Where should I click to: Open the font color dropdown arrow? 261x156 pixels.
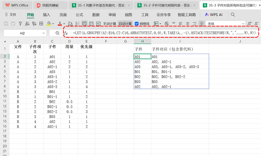click(x=64, y=24)
